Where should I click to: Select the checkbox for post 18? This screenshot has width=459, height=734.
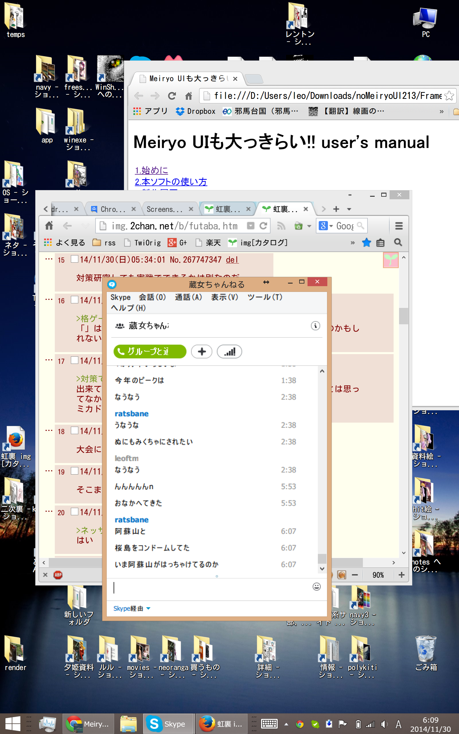74,430
